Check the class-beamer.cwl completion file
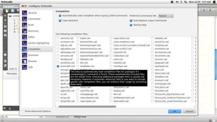This screenshot has width=217, height=122. click(78, 98)
